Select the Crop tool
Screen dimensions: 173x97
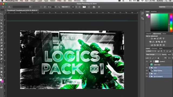(x=1, y=27)
